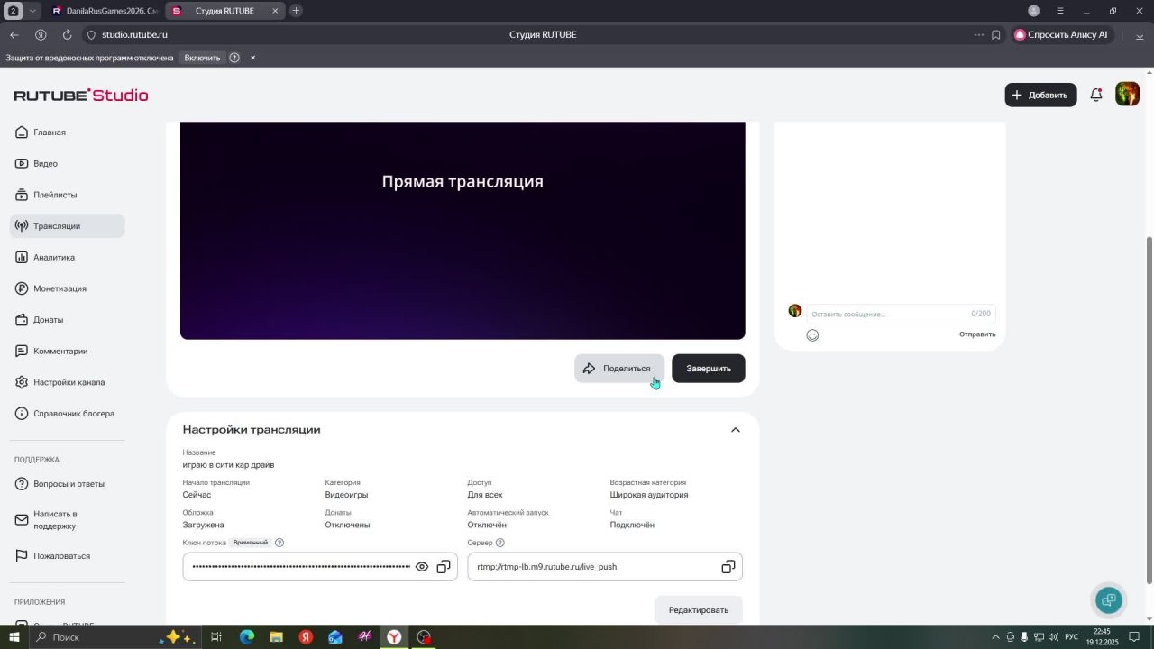Click the chat message input field
The image size is (1154, 649).
coord(901,314)
